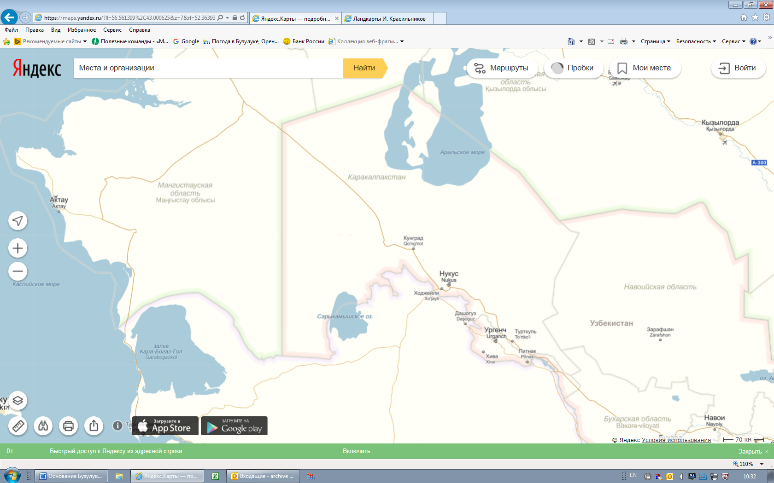Click the Найти search button

364,68
